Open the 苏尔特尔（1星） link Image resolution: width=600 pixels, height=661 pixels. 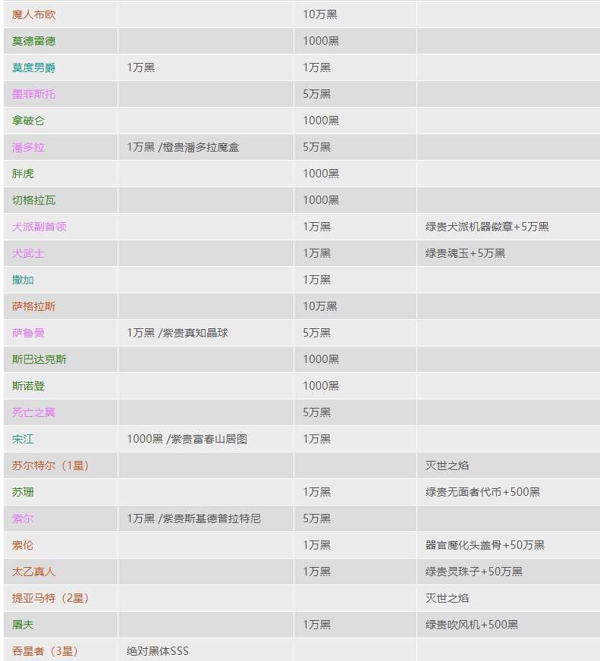click(x=51, y=465)
